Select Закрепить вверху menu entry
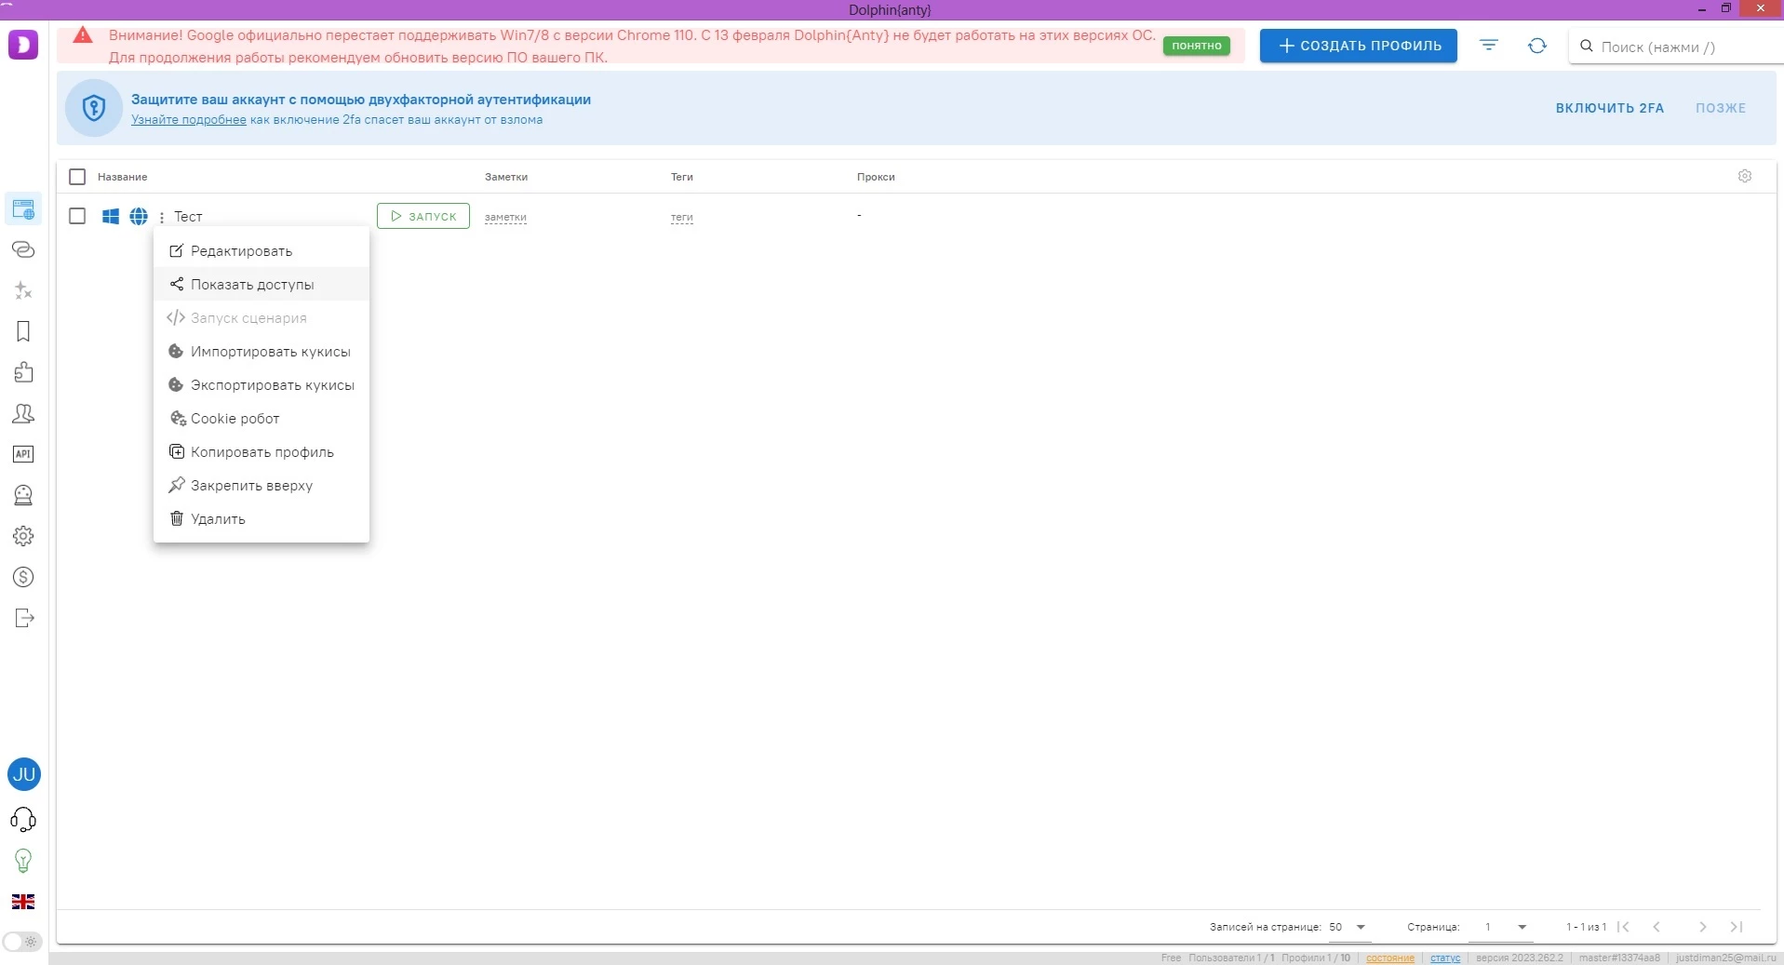Image resolution: width=1784 pixels, height=965 pixels. coord(262,486)
